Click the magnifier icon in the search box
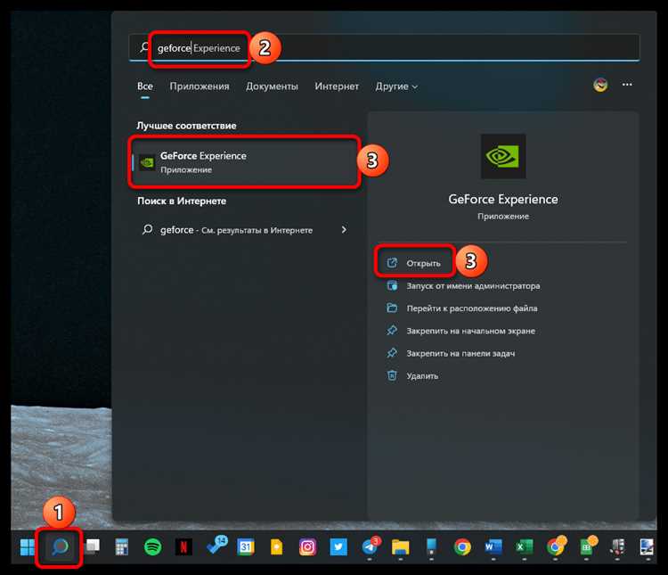 [144, 47]
